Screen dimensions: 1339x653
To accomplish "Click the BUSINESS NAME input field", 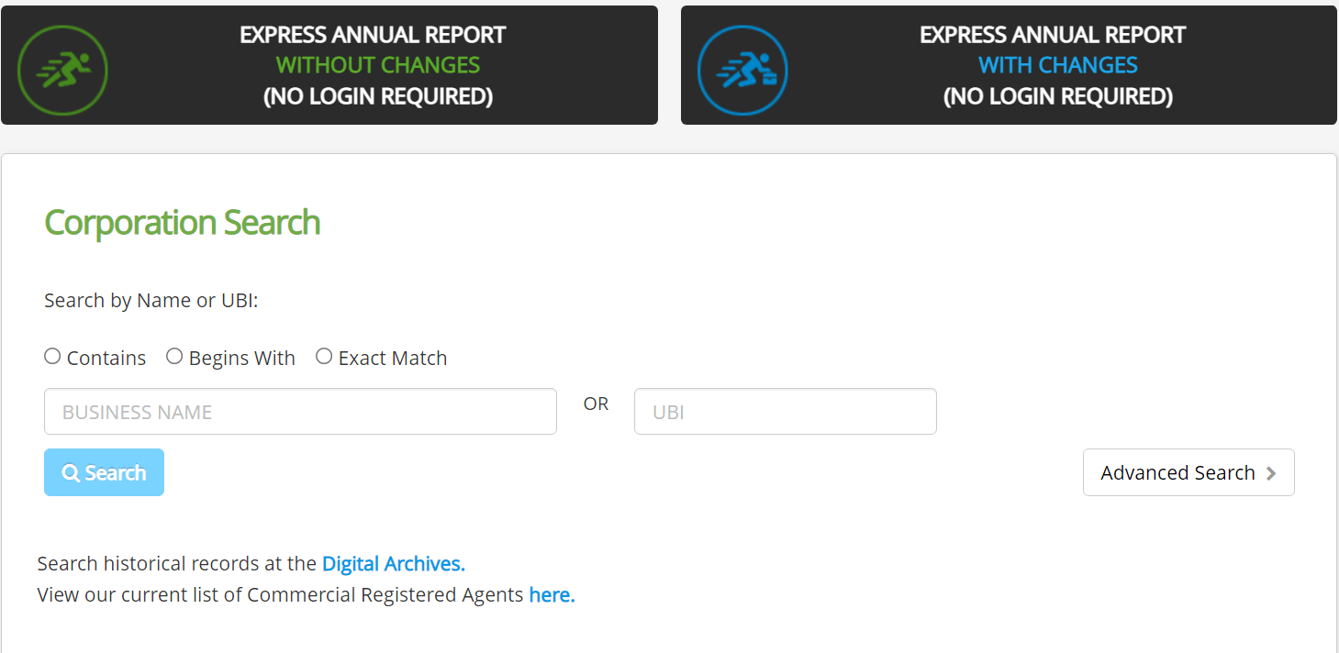I will point(300,411).
